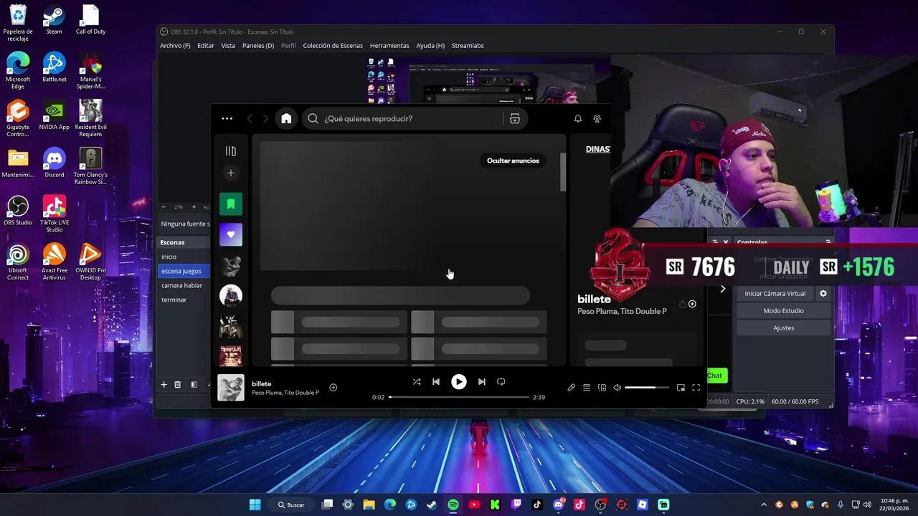Add billete to playlist in side panel
Image resolution: width=918 pixels, height=516 pixels.
[x=692, y=304]
